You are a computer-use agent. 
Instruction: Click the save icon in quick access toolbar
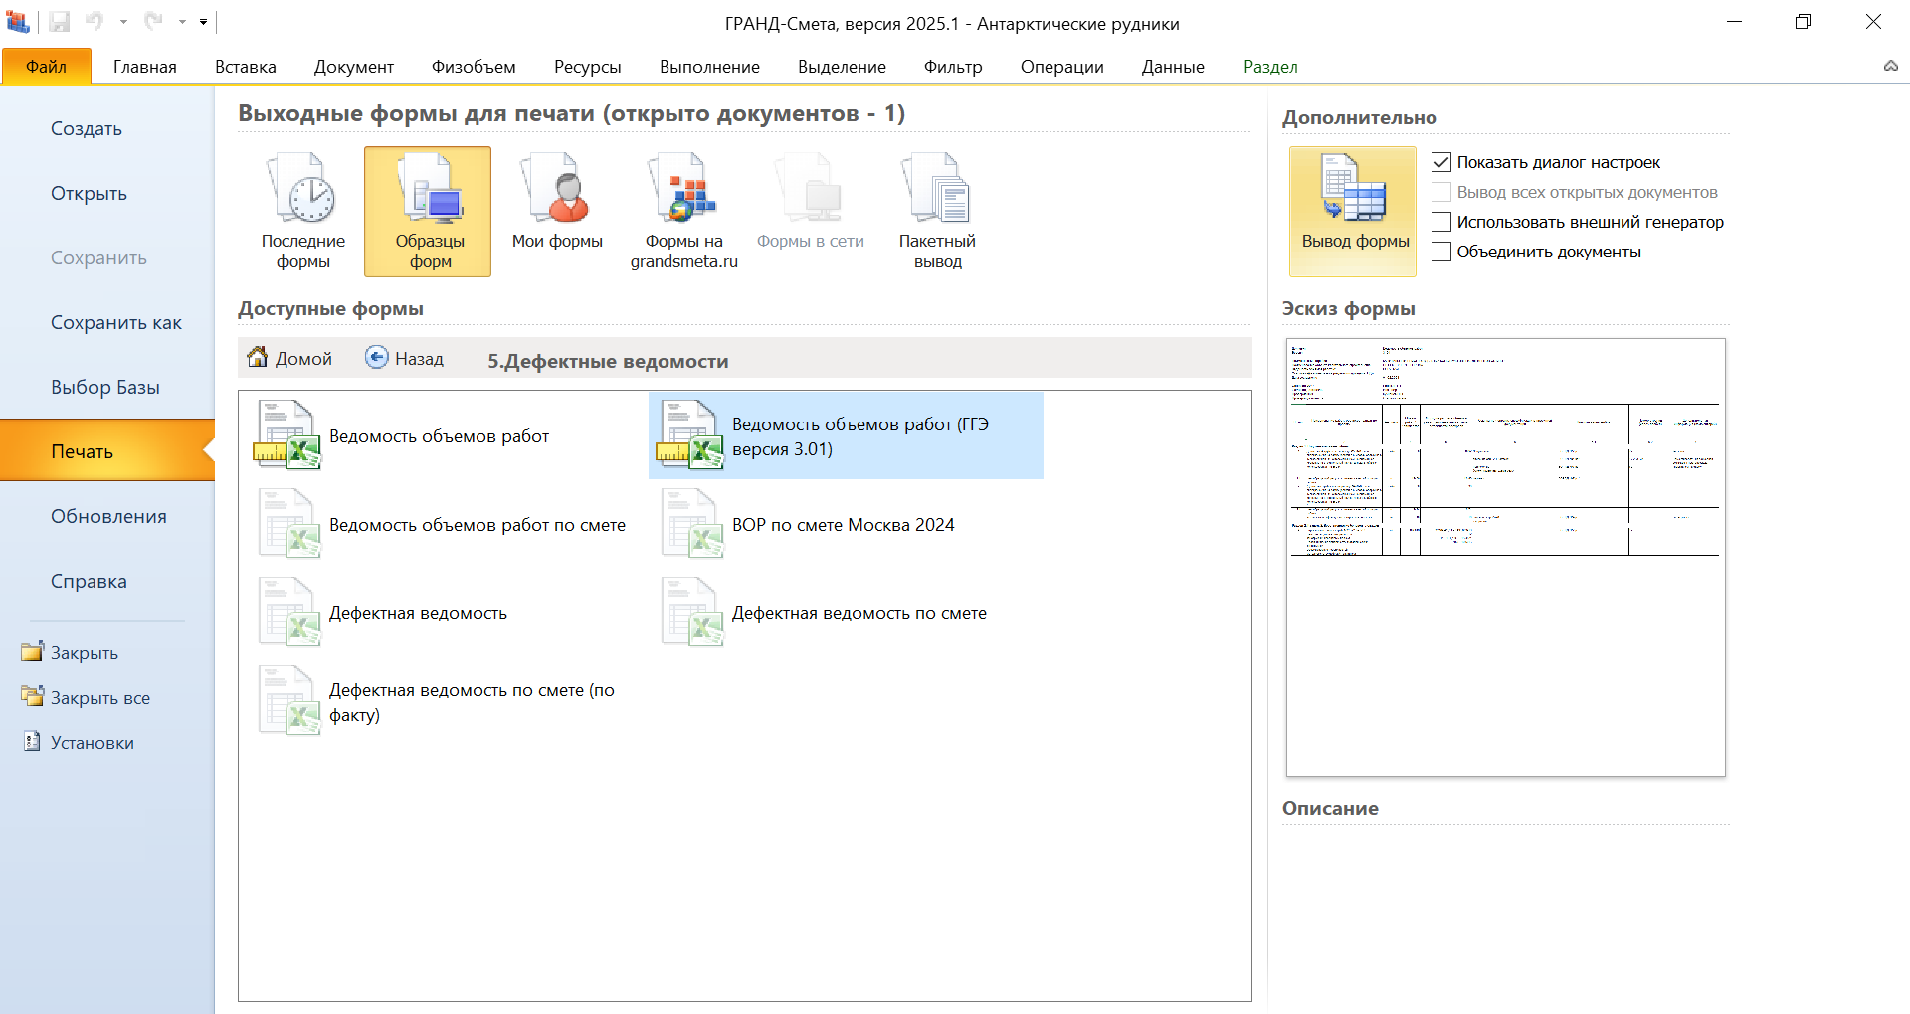tap(60, 21)
